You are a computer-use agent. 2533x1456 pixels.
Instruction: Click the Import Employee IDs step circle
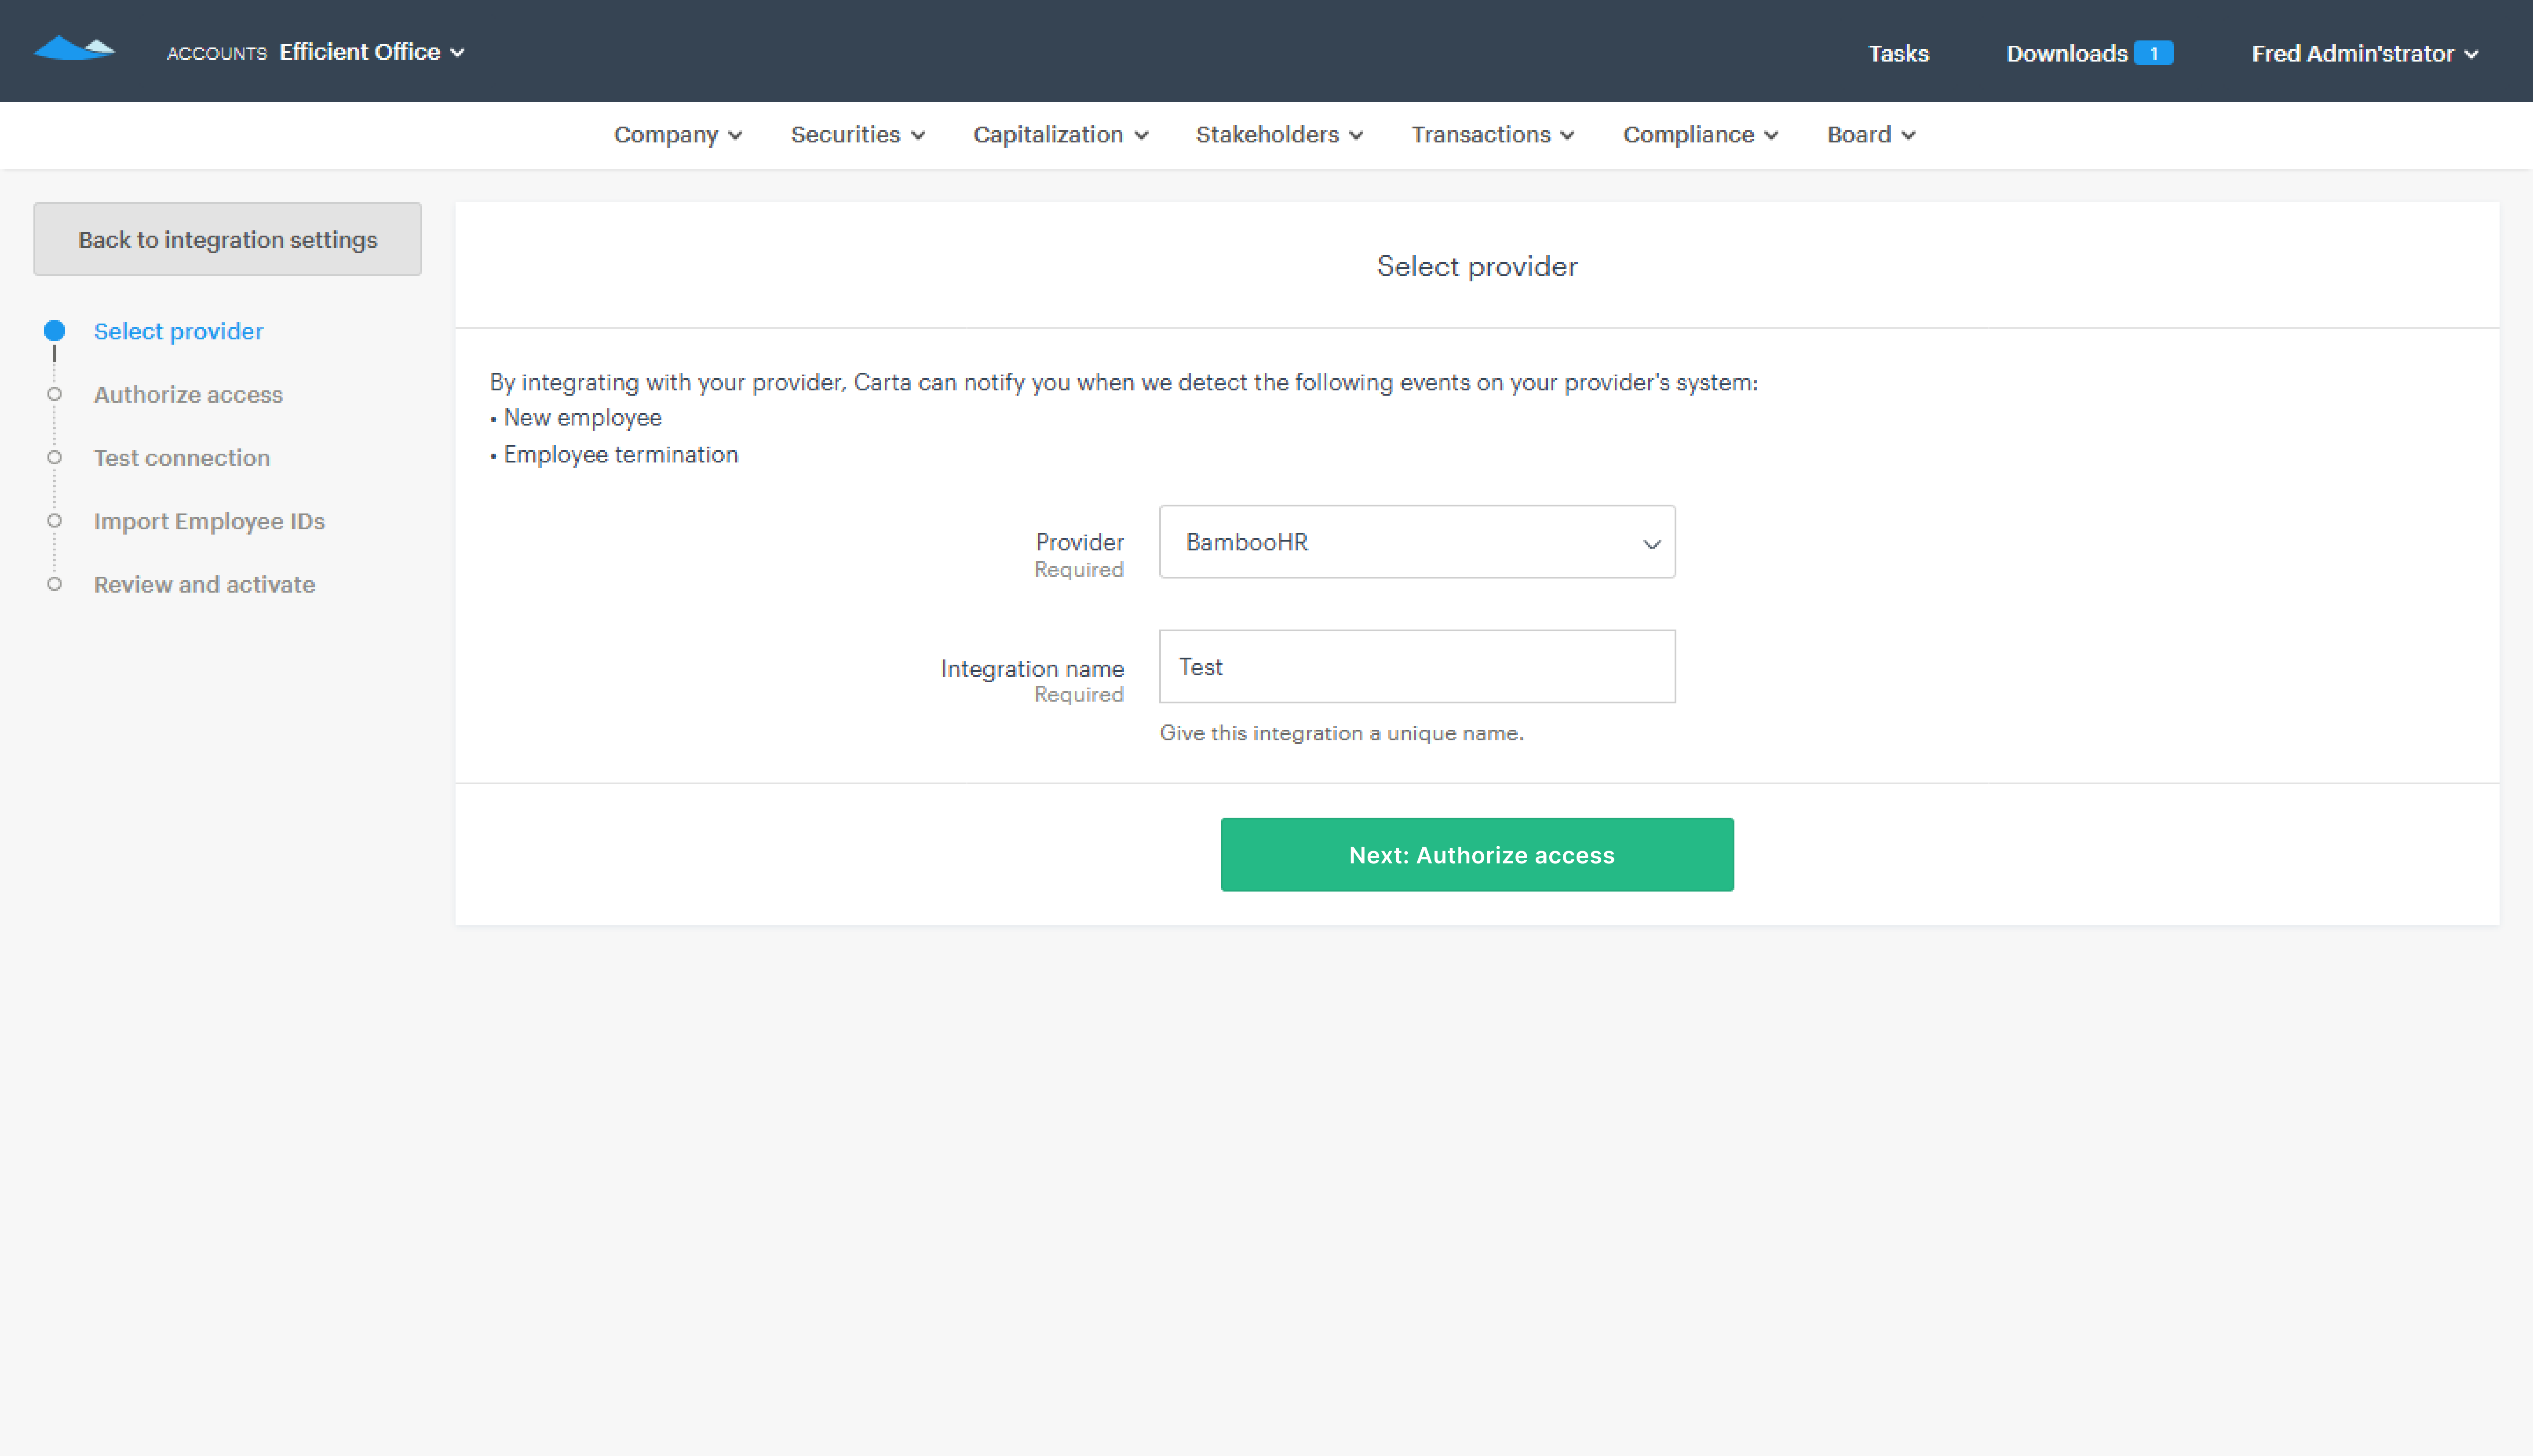[x=54, y=521]
